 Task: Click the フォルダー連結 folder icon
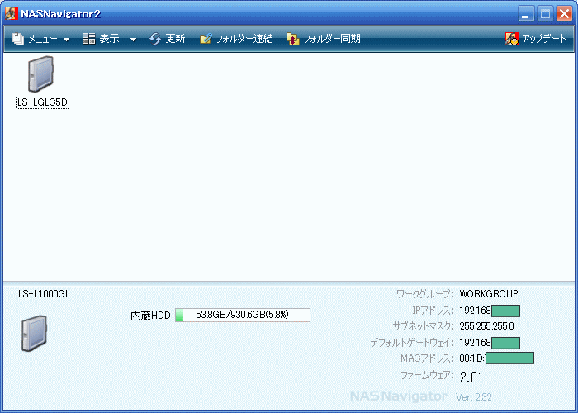206,39
